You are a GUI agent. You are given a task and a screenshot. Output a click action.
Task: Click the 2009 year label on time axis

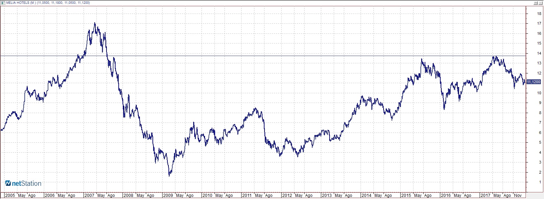coord(168,196)
